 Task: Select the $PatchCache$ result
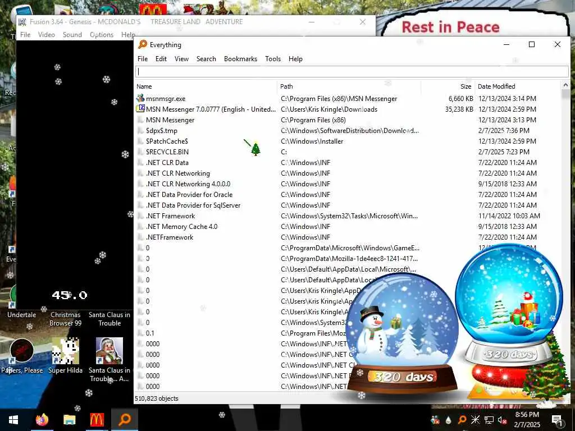coord(348,141)
